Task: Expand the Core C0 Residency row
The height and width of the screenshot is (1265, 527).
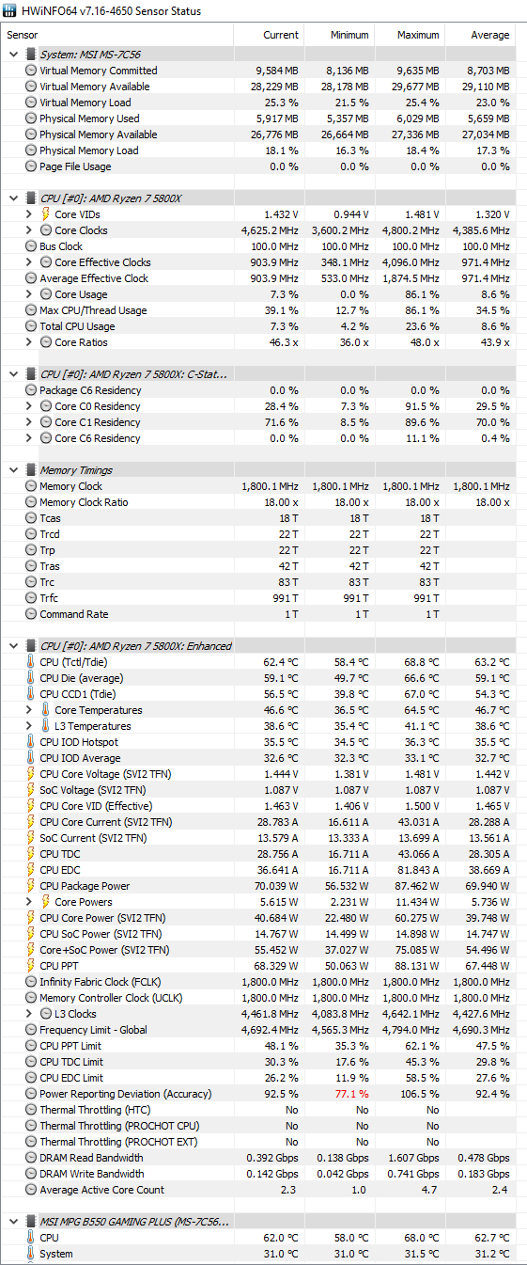Action: click(x=29, y=406)
